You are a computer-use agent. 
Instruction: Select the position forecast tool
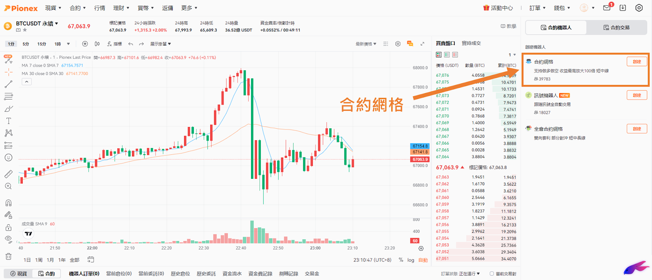pyautogui.click(x=8, y=145)
